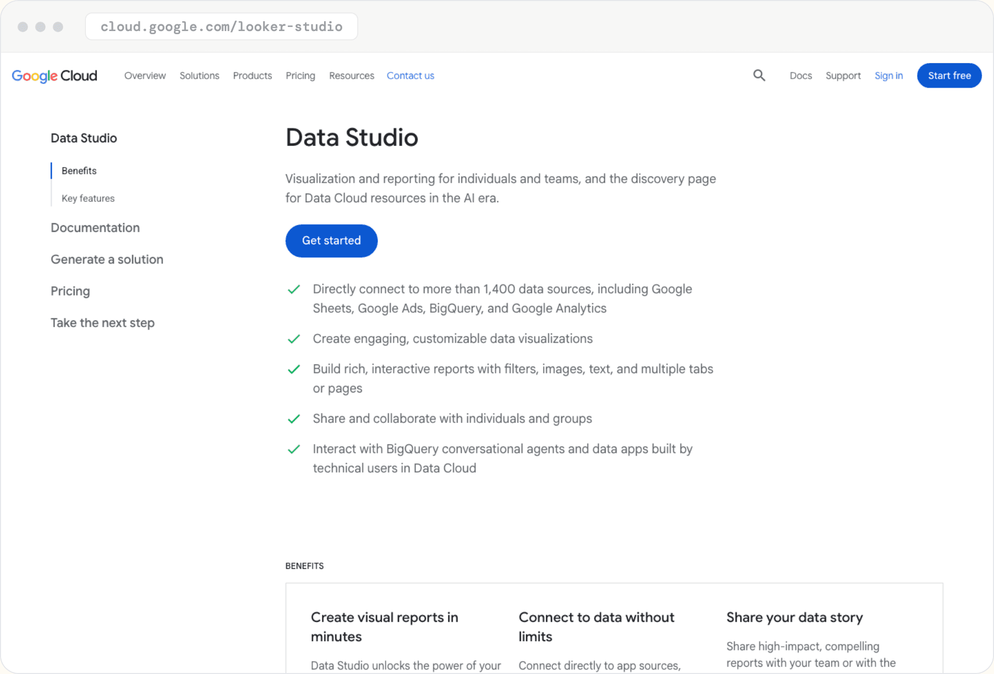This screenshot has height=674, width=994.
Task: Click the browser address bar URL
Action: point(222,26)
